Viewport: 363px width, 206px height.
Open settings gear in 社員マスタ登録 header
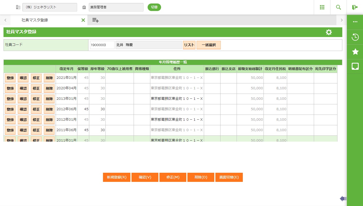[329, 32]
